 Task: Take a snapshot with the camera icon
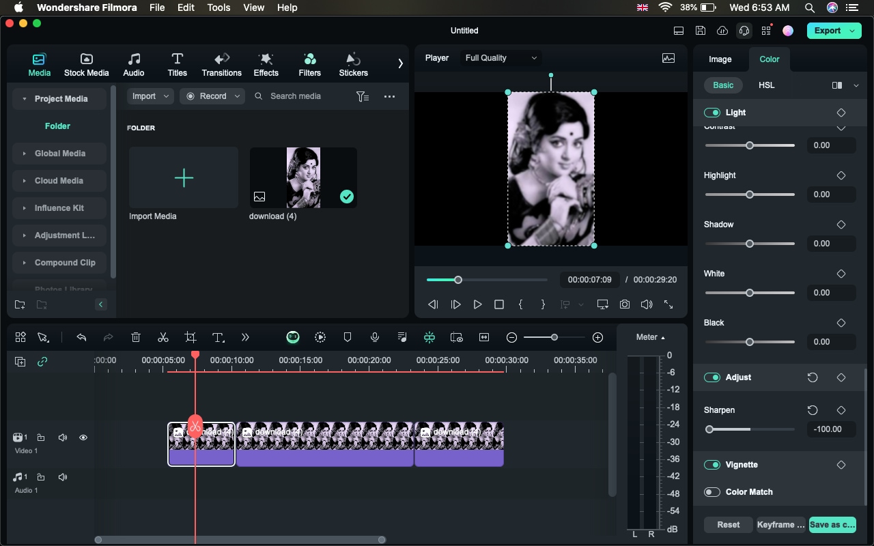pyautogui.click(x=625, y=304)
